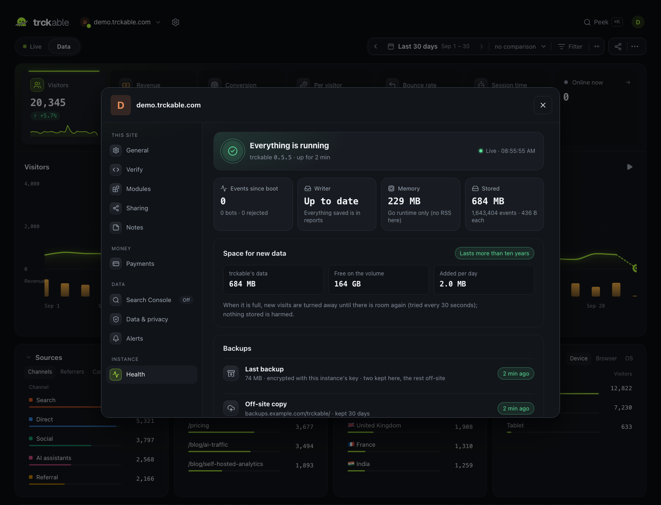This screenshot has height=505, width=661.
Task: Switch to Browser tab
Action: [x=606, y=359]
